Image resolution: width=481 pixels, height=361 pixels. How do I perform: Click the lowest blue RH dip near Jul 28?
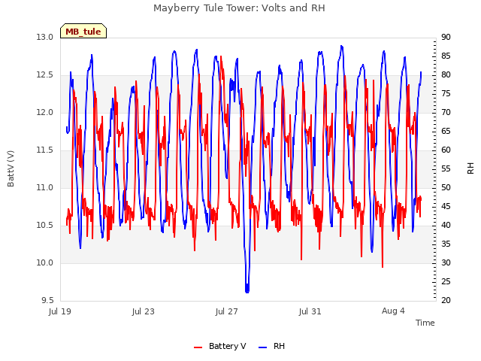247,291
